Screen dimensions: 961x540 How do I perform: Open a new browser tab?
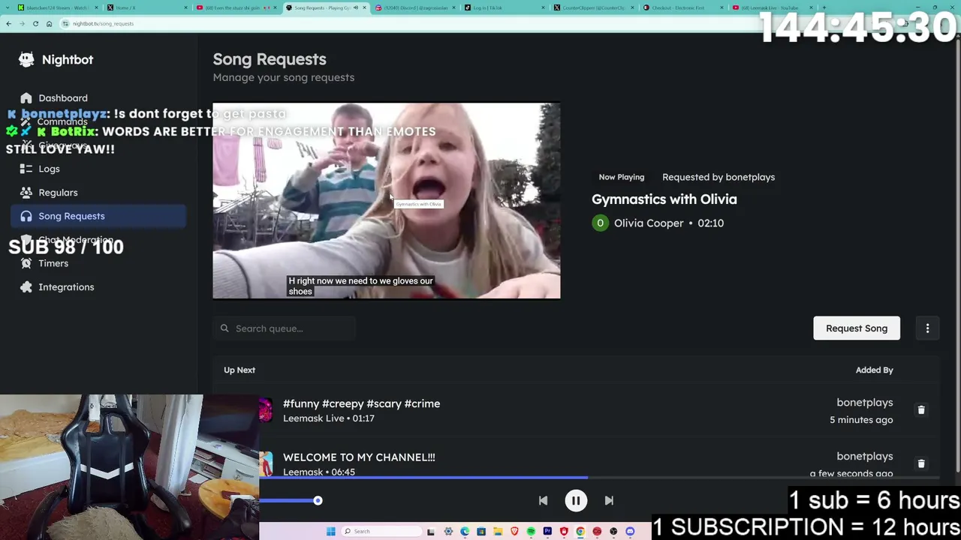point(824,7)
